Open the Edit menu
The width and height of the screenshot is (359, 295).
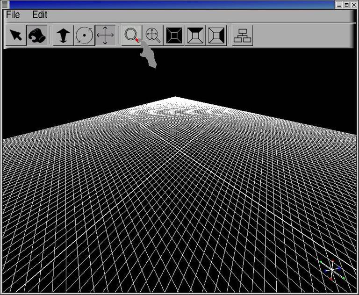pos(40,15)
